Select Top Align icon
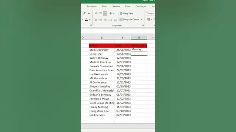 pos(96,13)
